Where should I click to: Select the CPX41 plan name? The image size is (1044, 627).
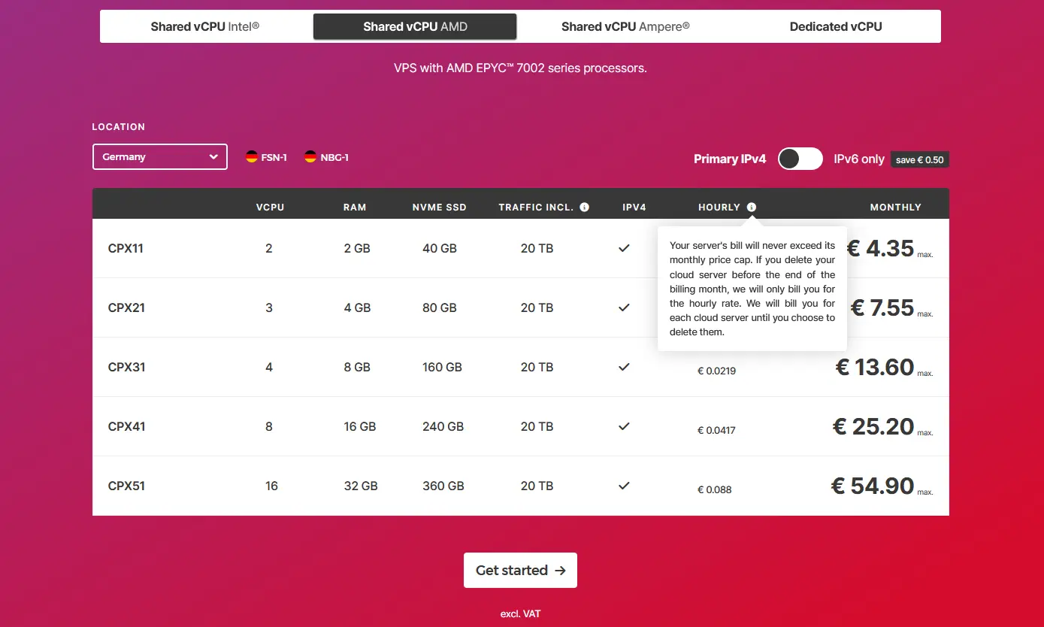126,426
